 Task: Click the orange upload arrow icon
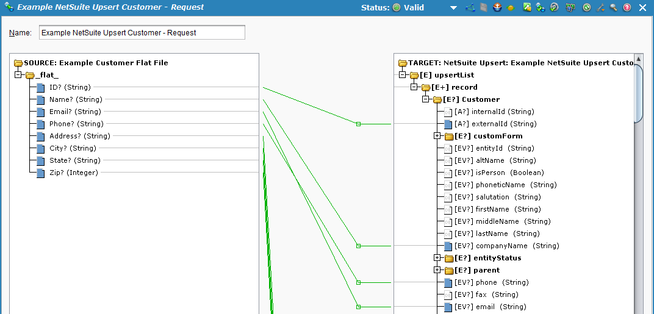coord(497,7)
